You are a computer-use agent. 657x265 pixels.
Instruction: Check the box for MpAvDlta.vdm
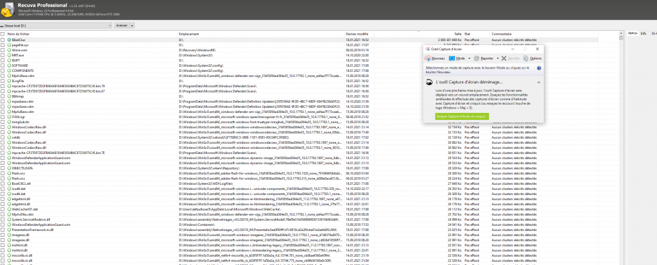point(3,214)
